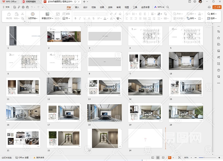223x161 pixels.
Task: Click the 新建幻灯片 new slide icon
Action: click(47, 14)
